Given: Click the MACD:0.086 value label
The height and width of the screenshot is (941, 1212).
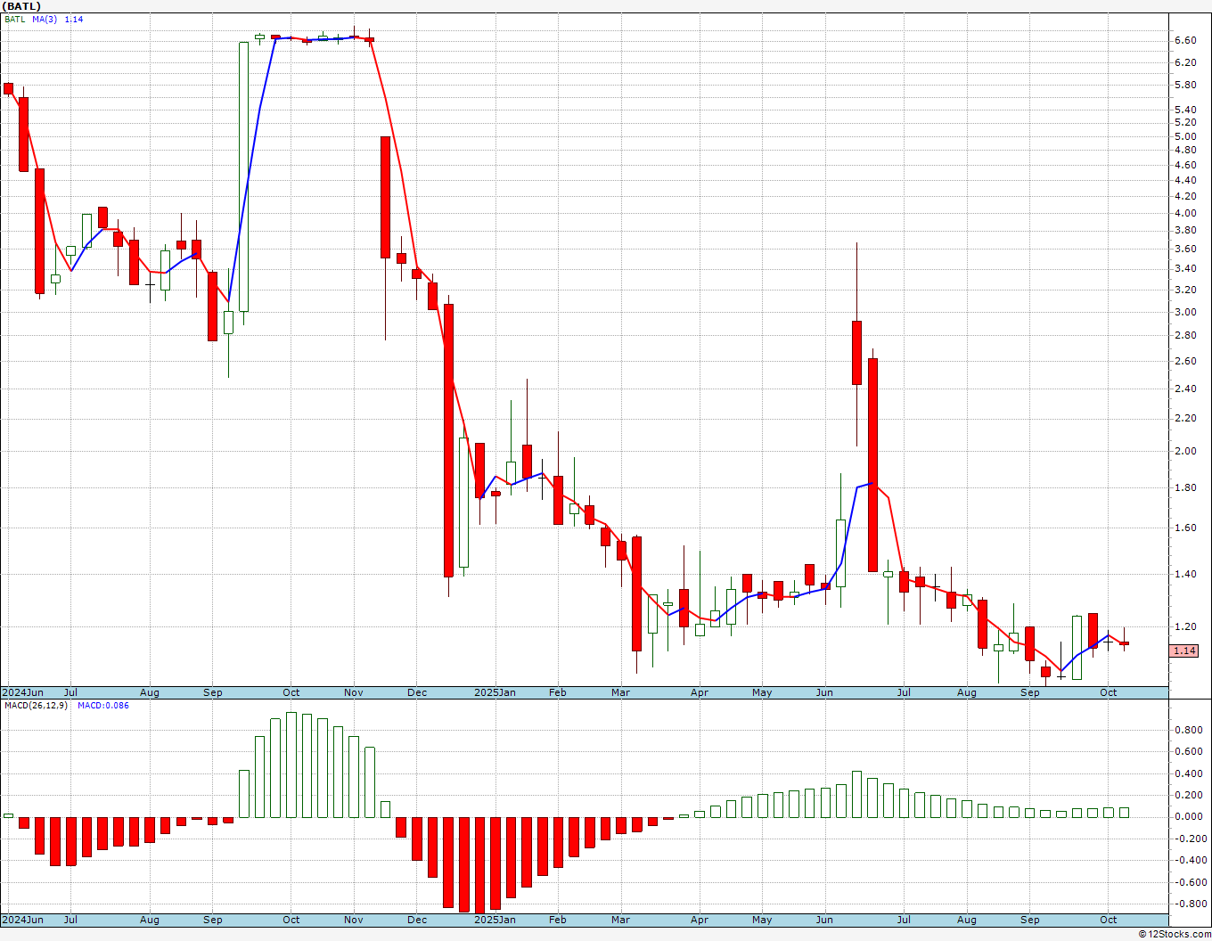Looking at the screenshot, I should 102,705.
